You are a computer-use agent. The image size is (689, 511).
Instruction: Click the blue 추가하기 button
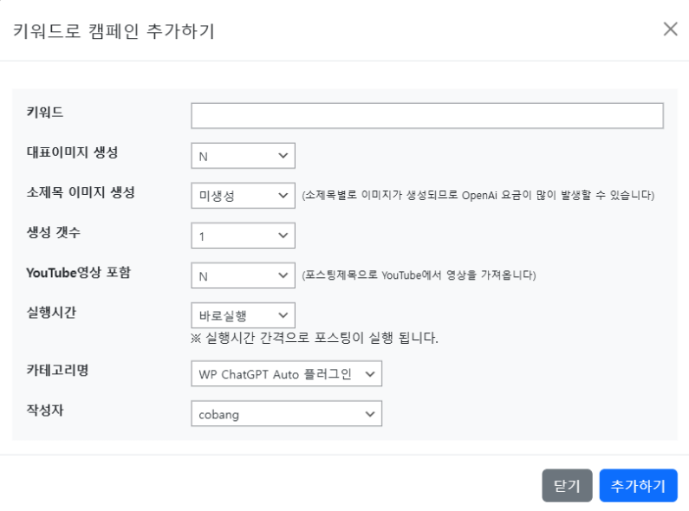pyautogui.click(x=638, y=486)
